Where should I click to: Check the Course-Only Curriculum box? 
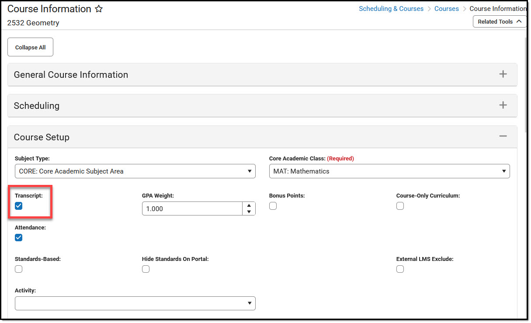tap(400, 206)
